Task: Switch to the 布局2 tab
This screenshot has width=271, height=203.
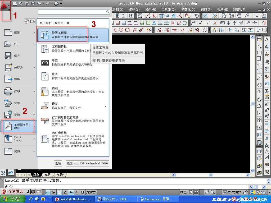Action: click(x=60, y=175)
